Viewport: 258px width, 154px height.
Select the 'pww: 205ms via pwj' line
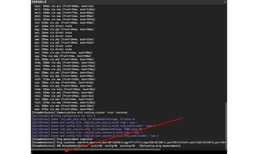(64, 39)
